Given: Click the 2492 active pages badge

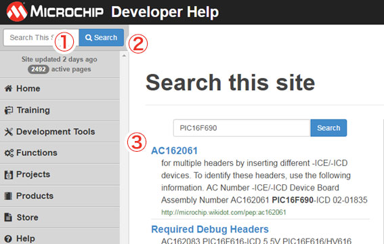Looking at the screenshot, I should click(39, 69).
